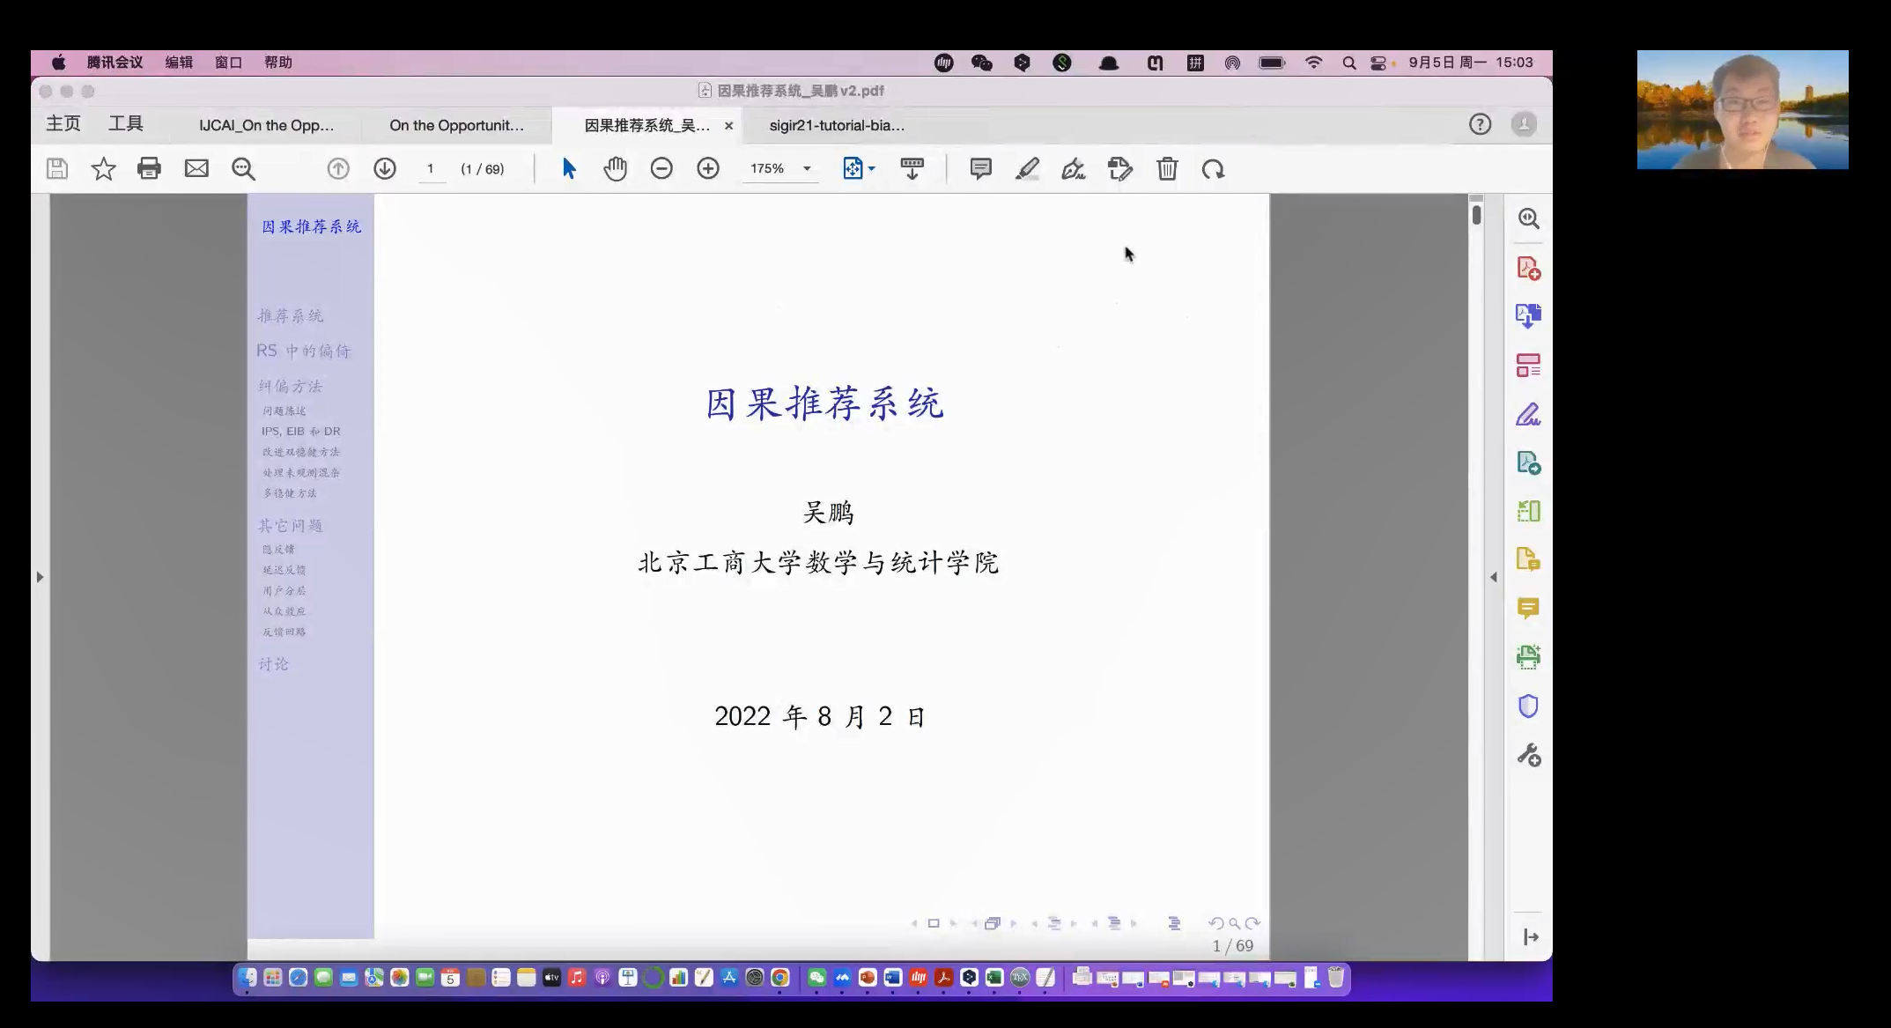Open the 编辑 menu
Screen dimensions: 1891x1028
point(179,63)
